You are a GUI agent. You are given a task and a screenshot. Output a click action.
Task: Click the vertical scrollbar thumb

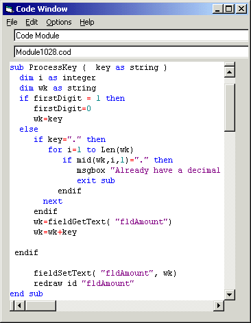pyautogui.click(x=230, y=108)
